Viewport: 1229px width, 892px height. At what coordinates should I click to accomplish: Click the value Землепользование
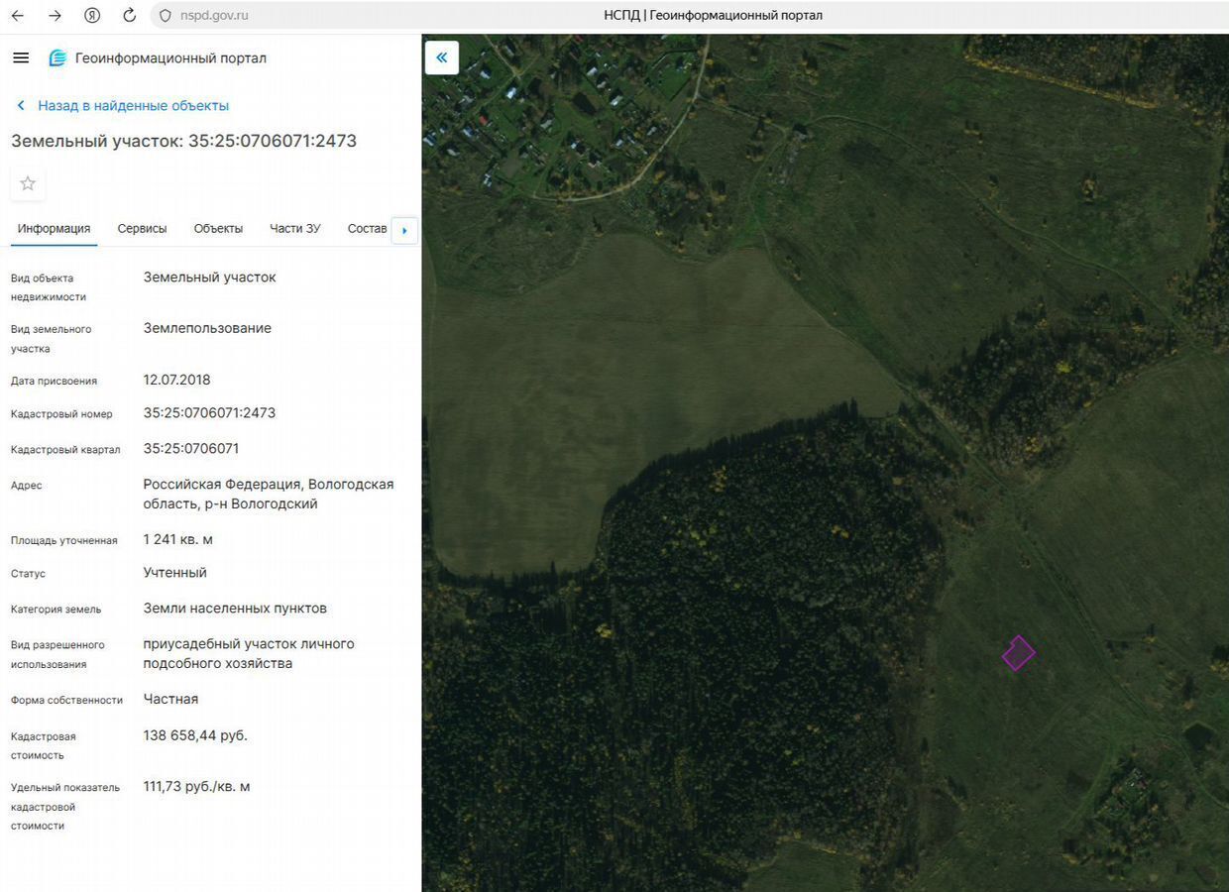coord(207,328)
